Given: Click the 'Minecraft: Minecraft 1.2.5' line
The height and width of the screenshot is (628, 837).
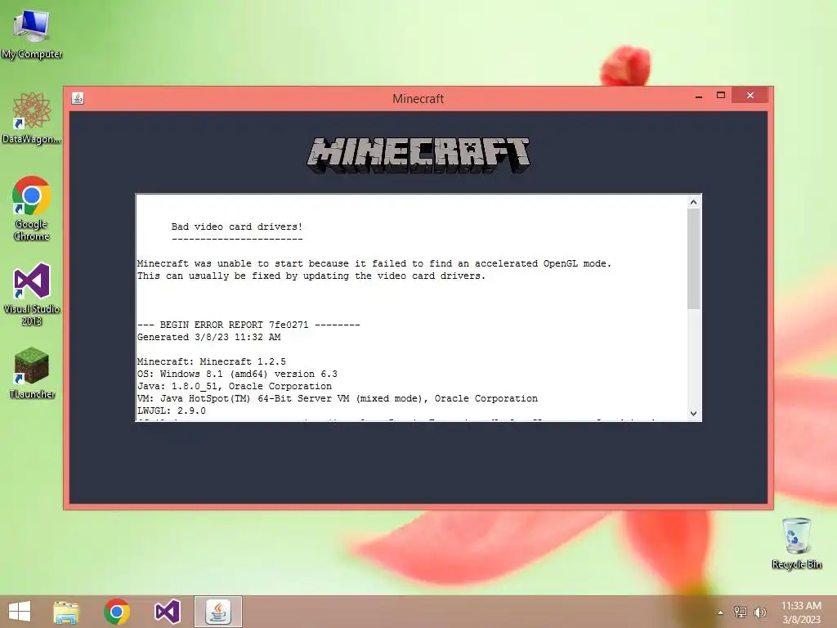Looking at the screenshot, I should tap(212, 361).
